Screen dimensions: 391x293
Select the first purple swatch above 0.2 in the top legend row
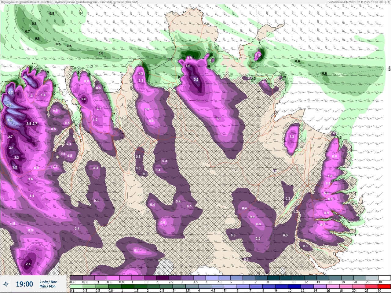pos(76,278)
